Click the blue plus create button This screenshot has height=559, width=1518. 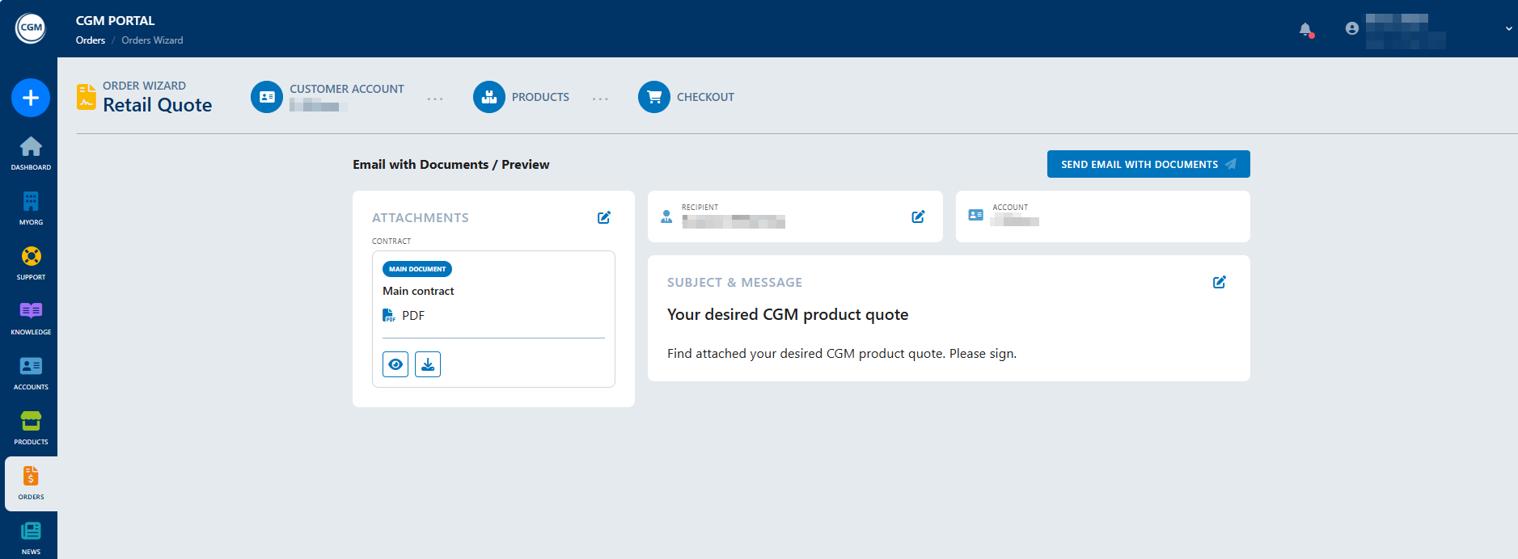pos(31,98)
